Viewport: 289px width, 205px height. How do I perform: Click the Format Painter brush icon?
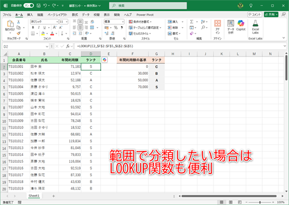[18, 33]
